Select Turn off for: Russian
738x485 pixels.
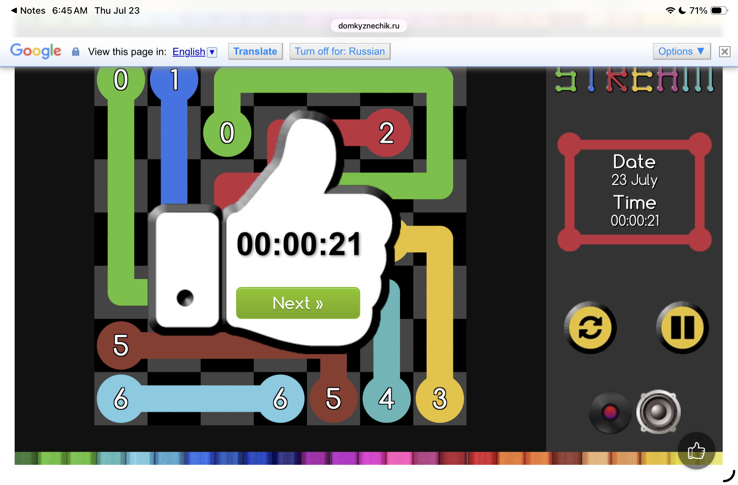pos(340,51)
